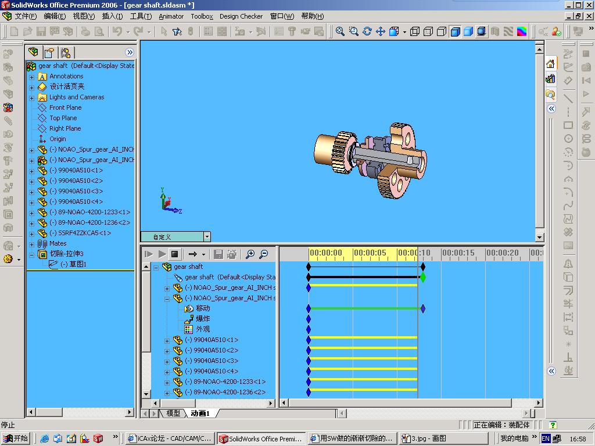Toggle the Section View button
595x446 pixels.
(495, 31)
